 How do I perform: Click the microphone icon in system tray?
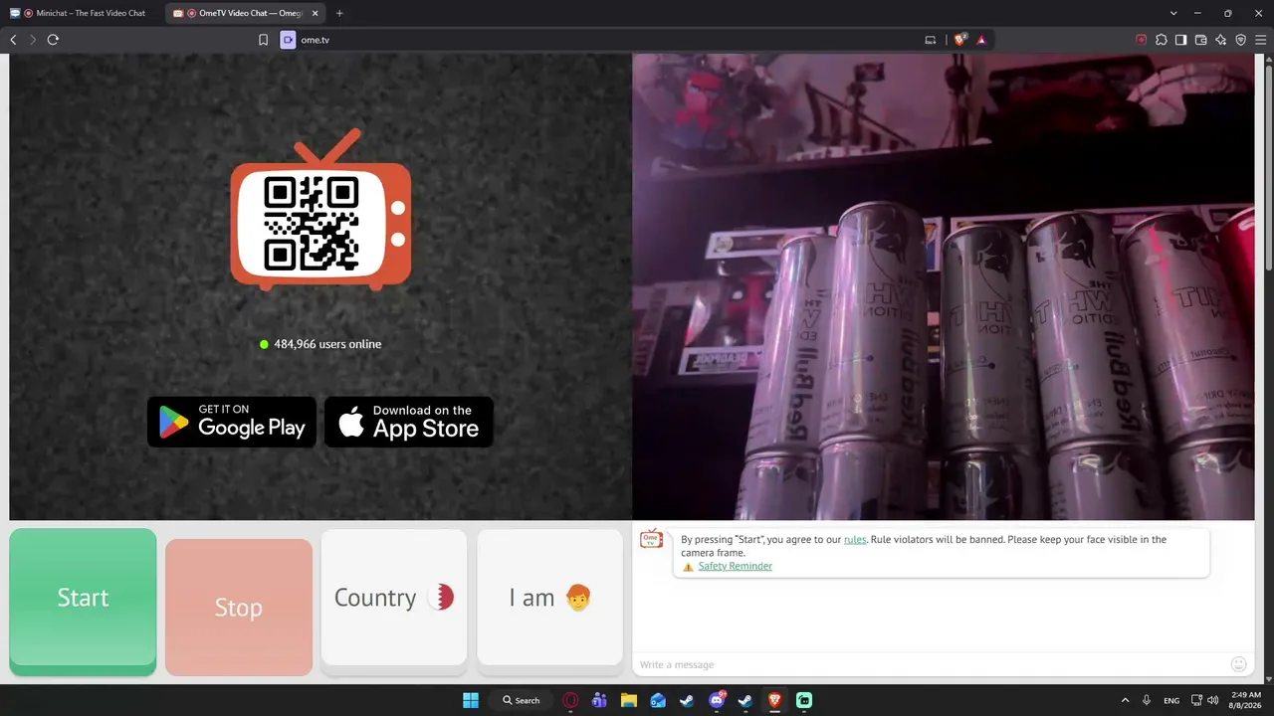[x=1148, y=700]
